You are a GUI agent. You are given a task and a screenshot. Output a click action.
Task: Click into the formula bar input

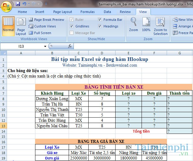[133, 46]
